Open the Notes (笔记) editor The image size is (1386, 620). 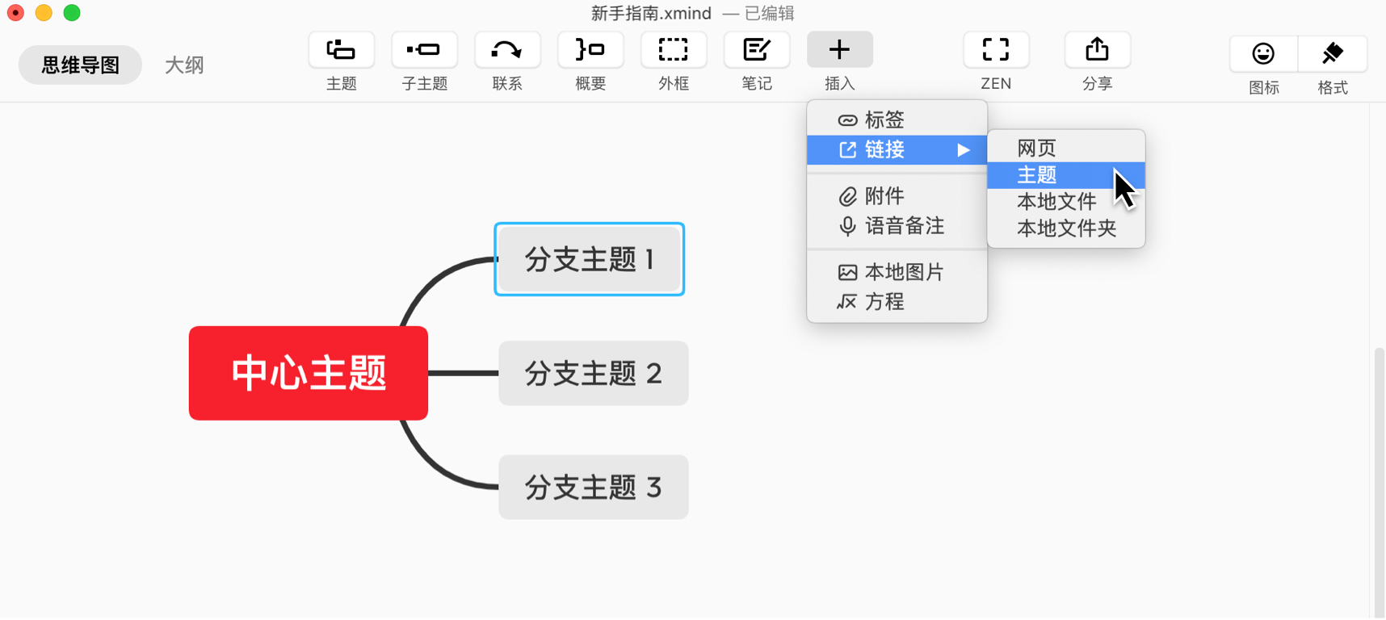(757, 51)
